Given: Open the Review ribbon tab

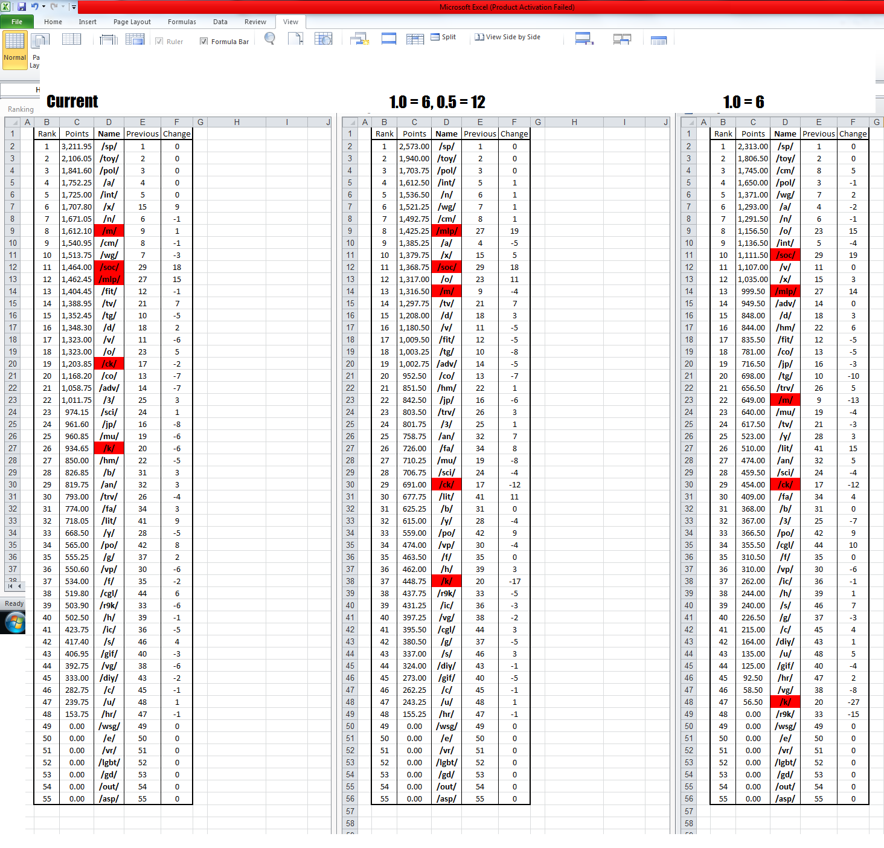Looking at the screenshot, I should (x=255, y=22).
